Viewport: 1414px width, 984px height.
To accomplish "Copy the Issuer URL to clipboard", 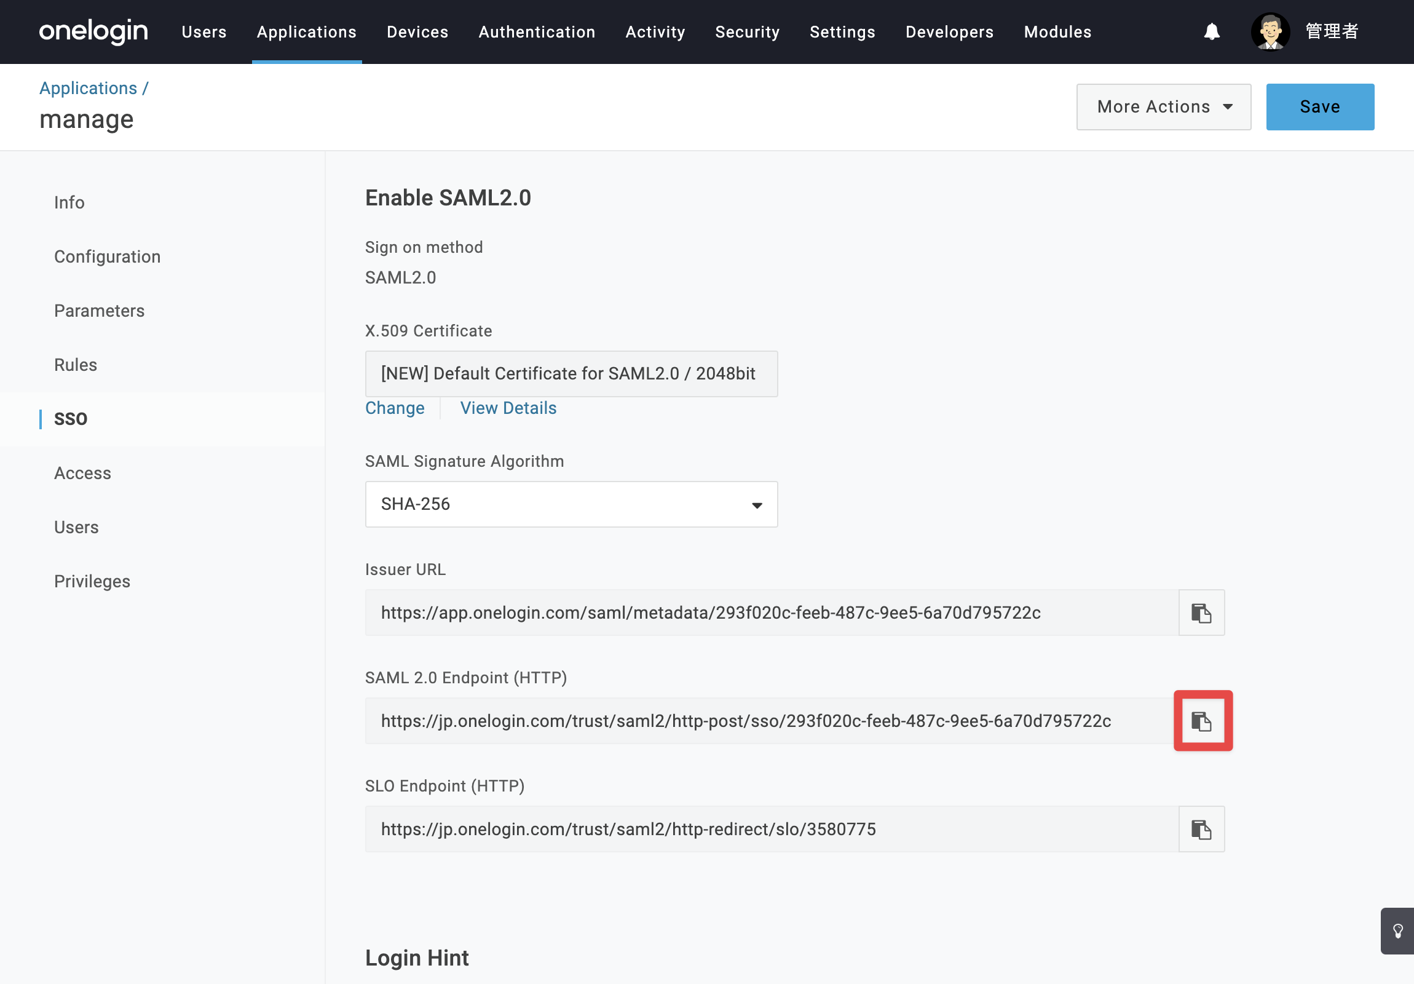I will point(1201,613).
